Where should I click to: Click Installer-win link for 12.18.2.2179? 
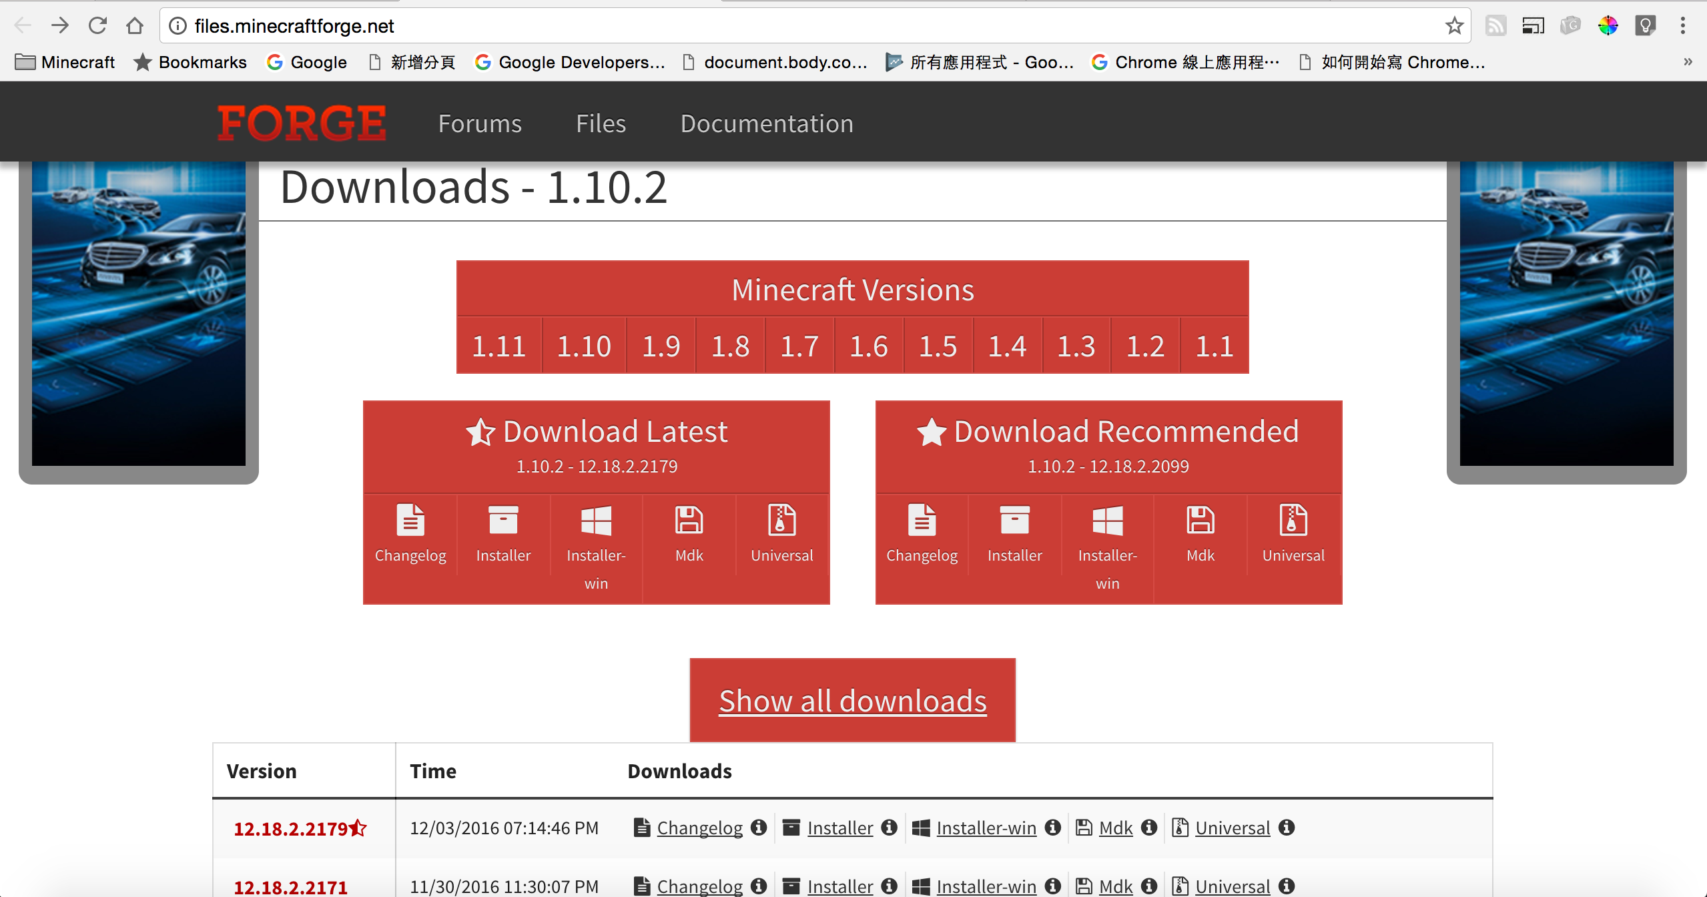(986, 828)
